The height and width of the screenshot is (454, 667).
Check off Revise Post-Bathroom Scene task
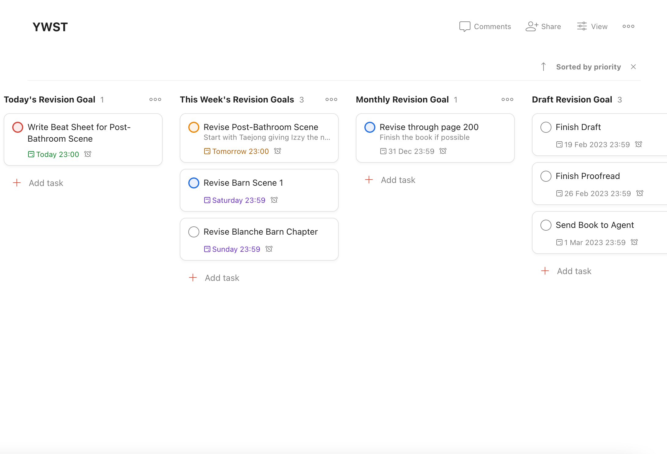click(x=194, y=127)
